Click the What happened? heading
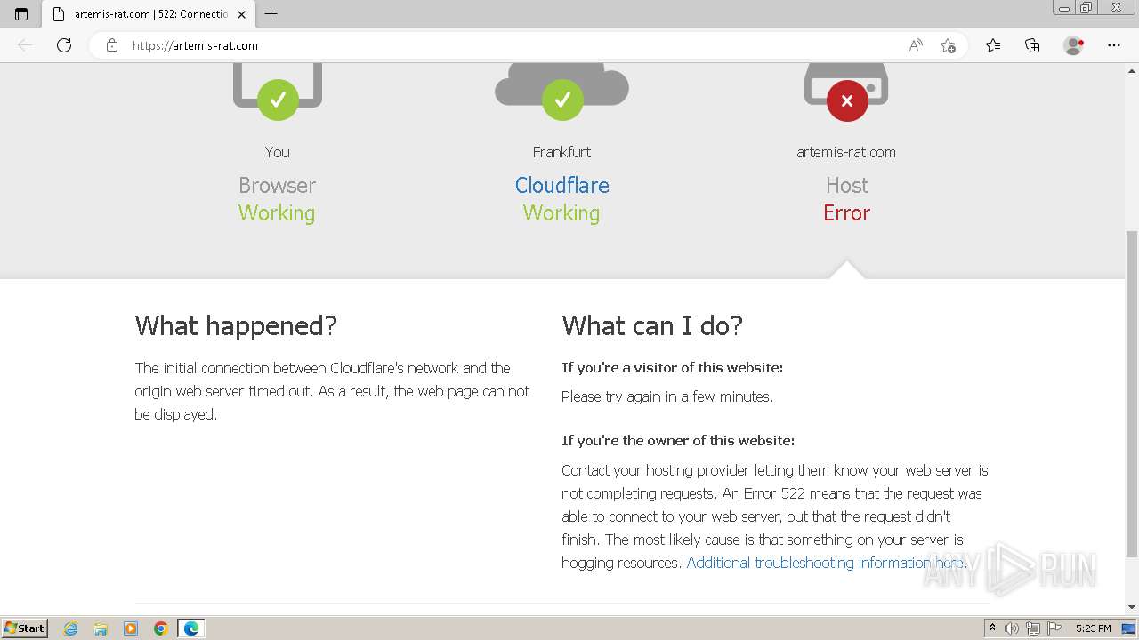The height and width of the screenshot is (640, 1139). pos(236,325)
